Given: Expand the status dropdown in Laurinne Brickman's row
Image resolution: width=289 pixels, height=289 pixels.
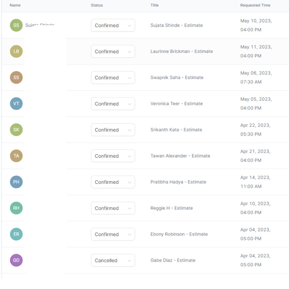Looking at the screenshot, I should [113, 51].
